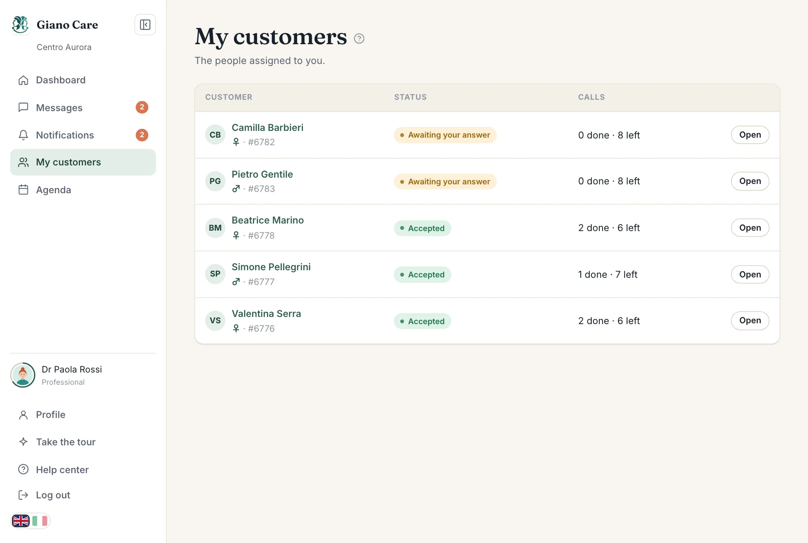Select Beatrice Marino name link
Screen dimensions: 808x543
point(268,220)
